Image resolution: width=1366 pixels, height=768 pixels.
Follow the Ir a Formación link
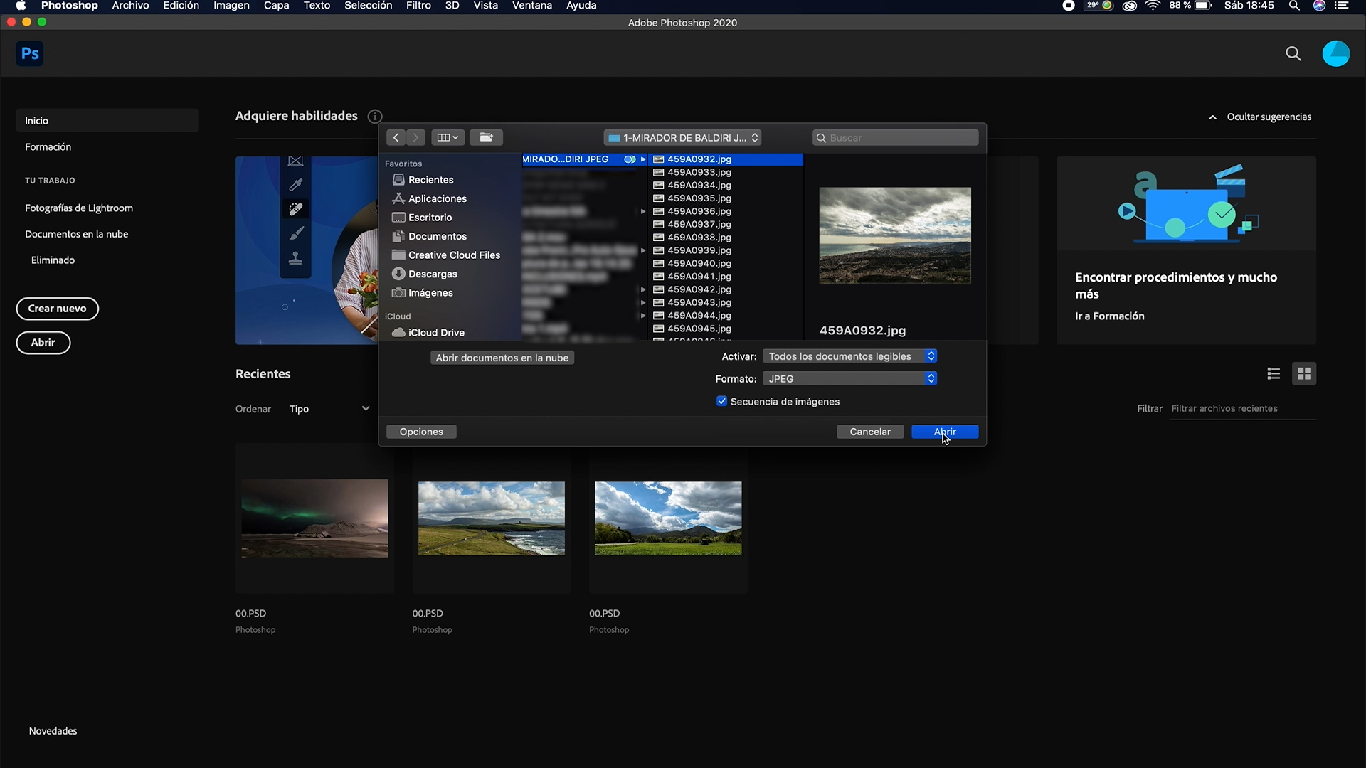(1109, 316)
